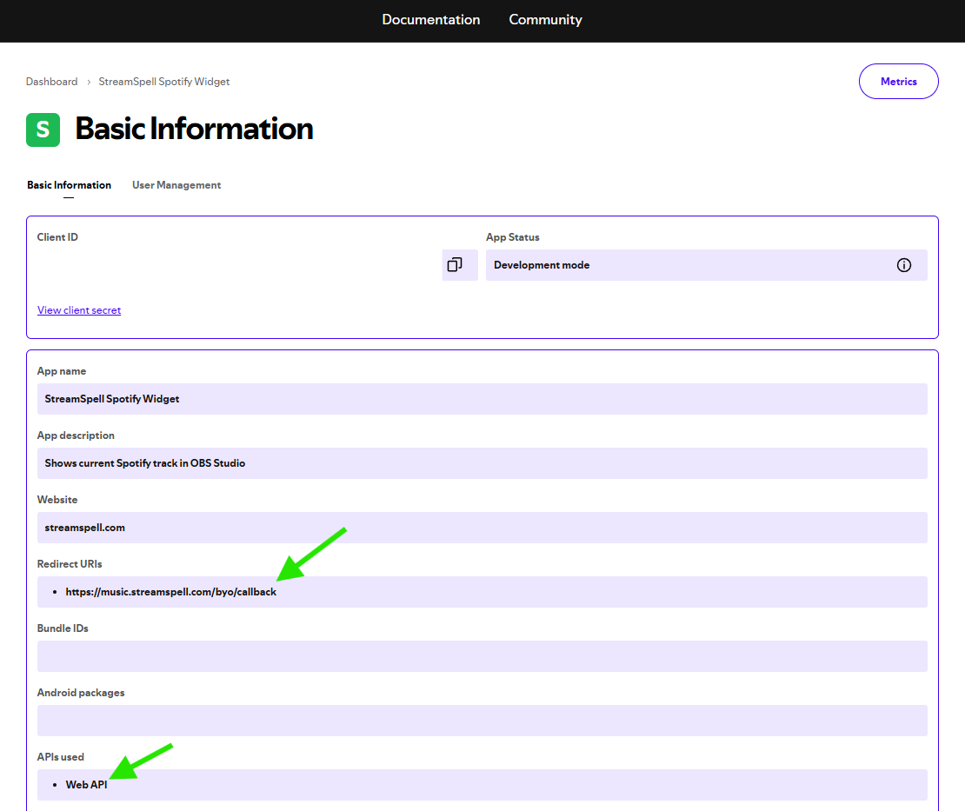Click the green S app logo
Viewport: 965px width, 811px height.
[43, 130]
